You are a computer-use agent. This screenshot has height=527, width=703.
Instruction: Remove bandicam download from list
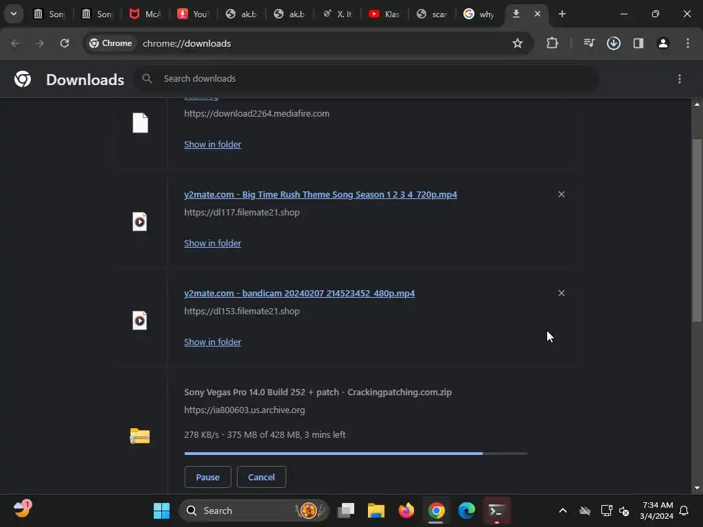tap(562, 293)
